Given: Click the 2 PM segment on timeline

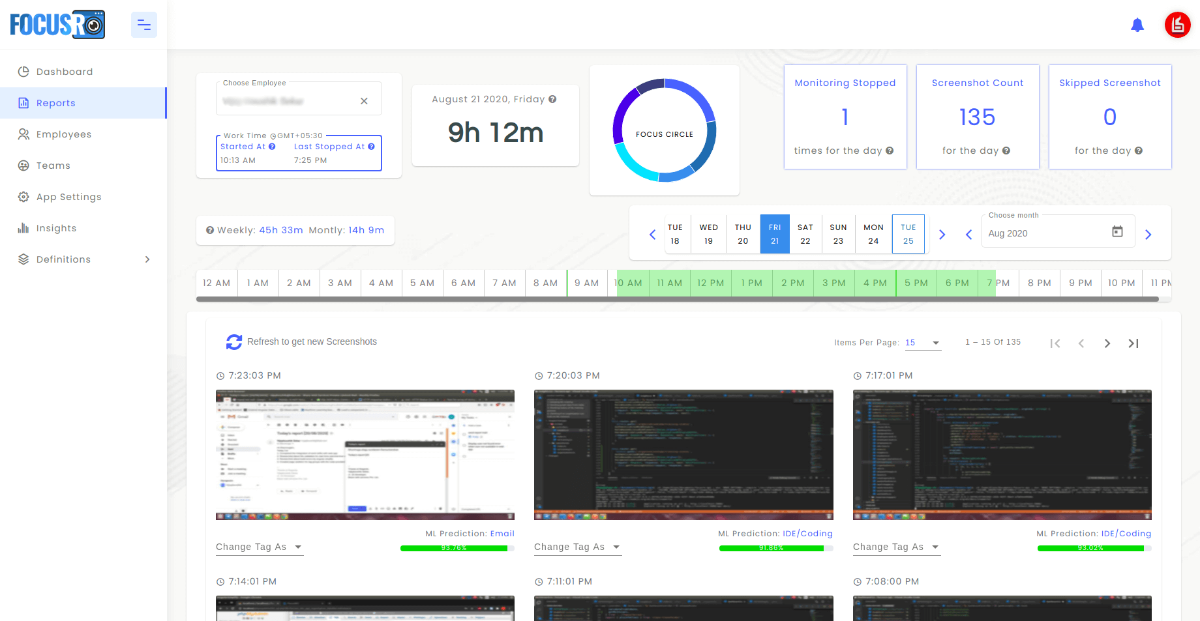Looking at the screenshot, I should click(x=792, y=283).
